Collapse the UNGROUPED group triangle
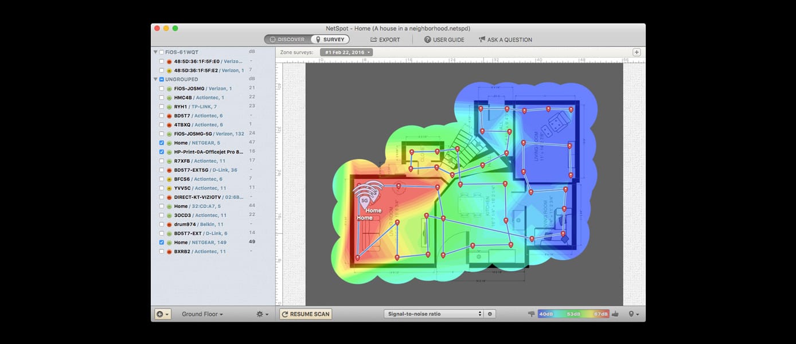 click(155, 80)
